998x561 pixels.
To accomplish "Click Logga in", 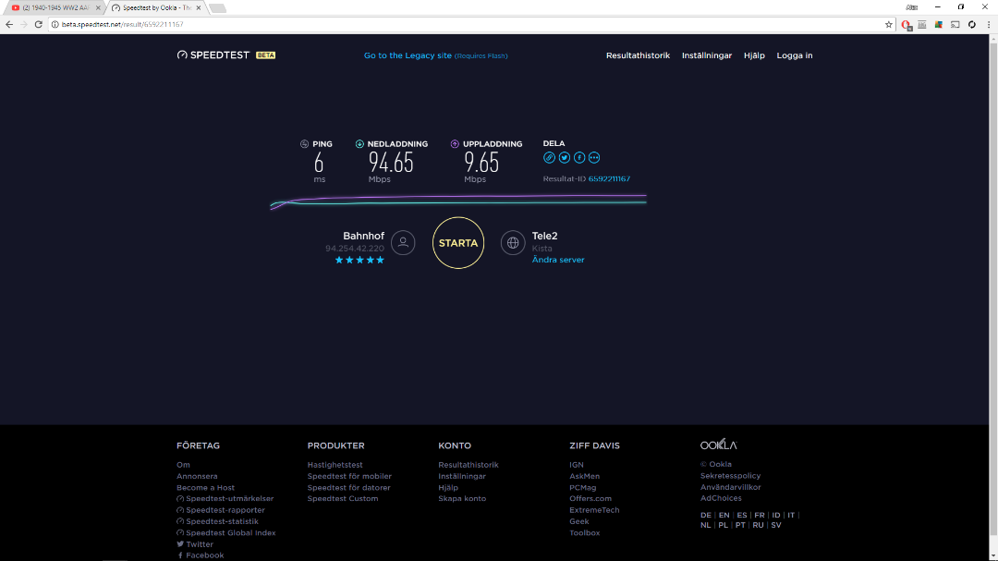I will tap(795, 55).
